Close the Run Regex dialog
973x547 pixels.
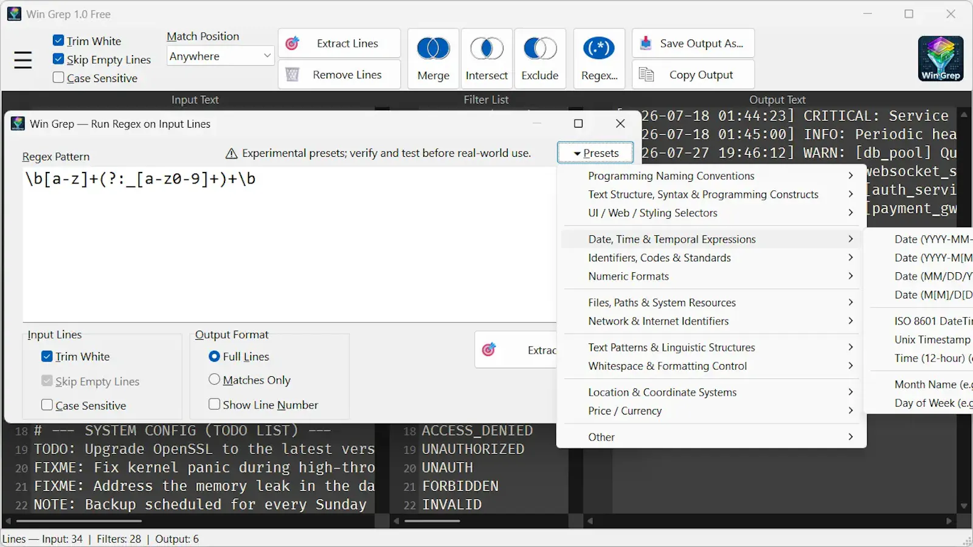620,123
